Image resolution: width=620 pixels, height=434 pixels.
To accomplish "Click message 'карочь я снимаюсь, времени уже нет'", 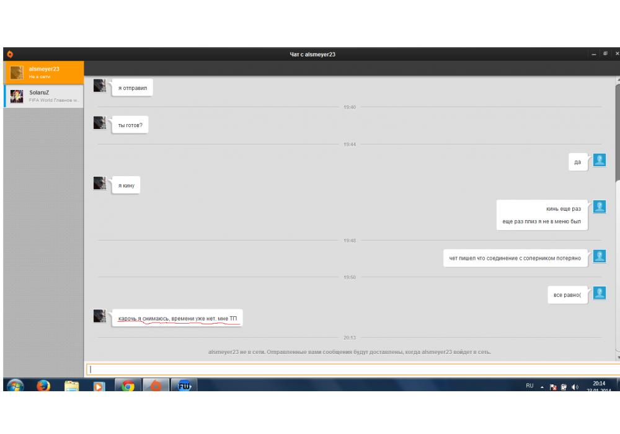I will tap(177, 318).
